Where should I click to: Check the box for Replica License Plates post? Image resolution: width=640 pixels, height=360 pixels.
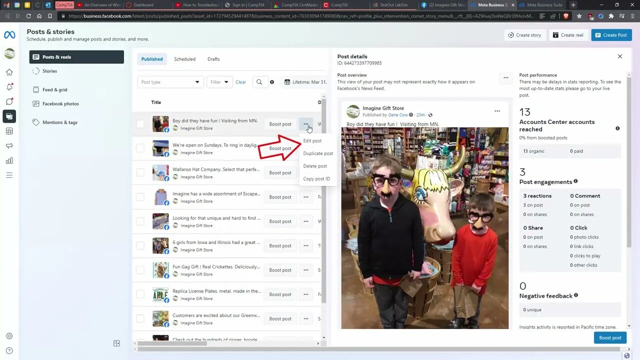tap(140, 294)
